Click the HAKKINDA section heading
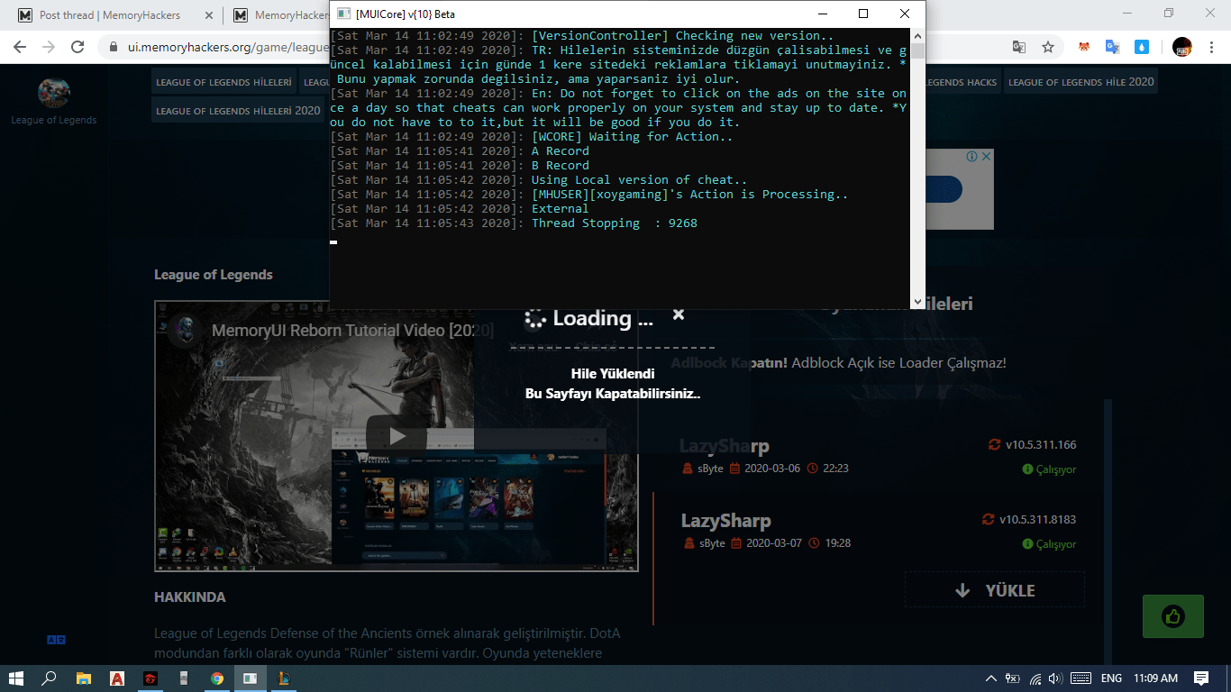 [190, 597]
